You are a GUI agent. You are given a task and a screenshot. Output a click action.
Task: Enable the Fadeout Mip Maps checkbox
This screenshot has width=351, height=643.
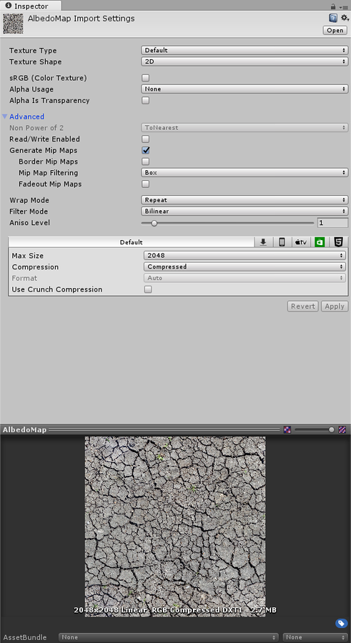point(145,184)
